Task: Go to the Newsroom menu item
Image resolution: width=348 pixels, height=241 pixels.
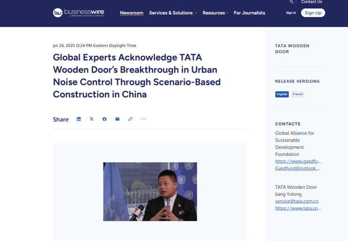Action: coord(132,13)
